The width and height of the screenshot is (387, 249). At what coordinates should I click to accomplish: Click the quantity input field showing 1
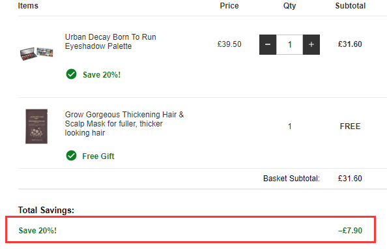point(289,44)
